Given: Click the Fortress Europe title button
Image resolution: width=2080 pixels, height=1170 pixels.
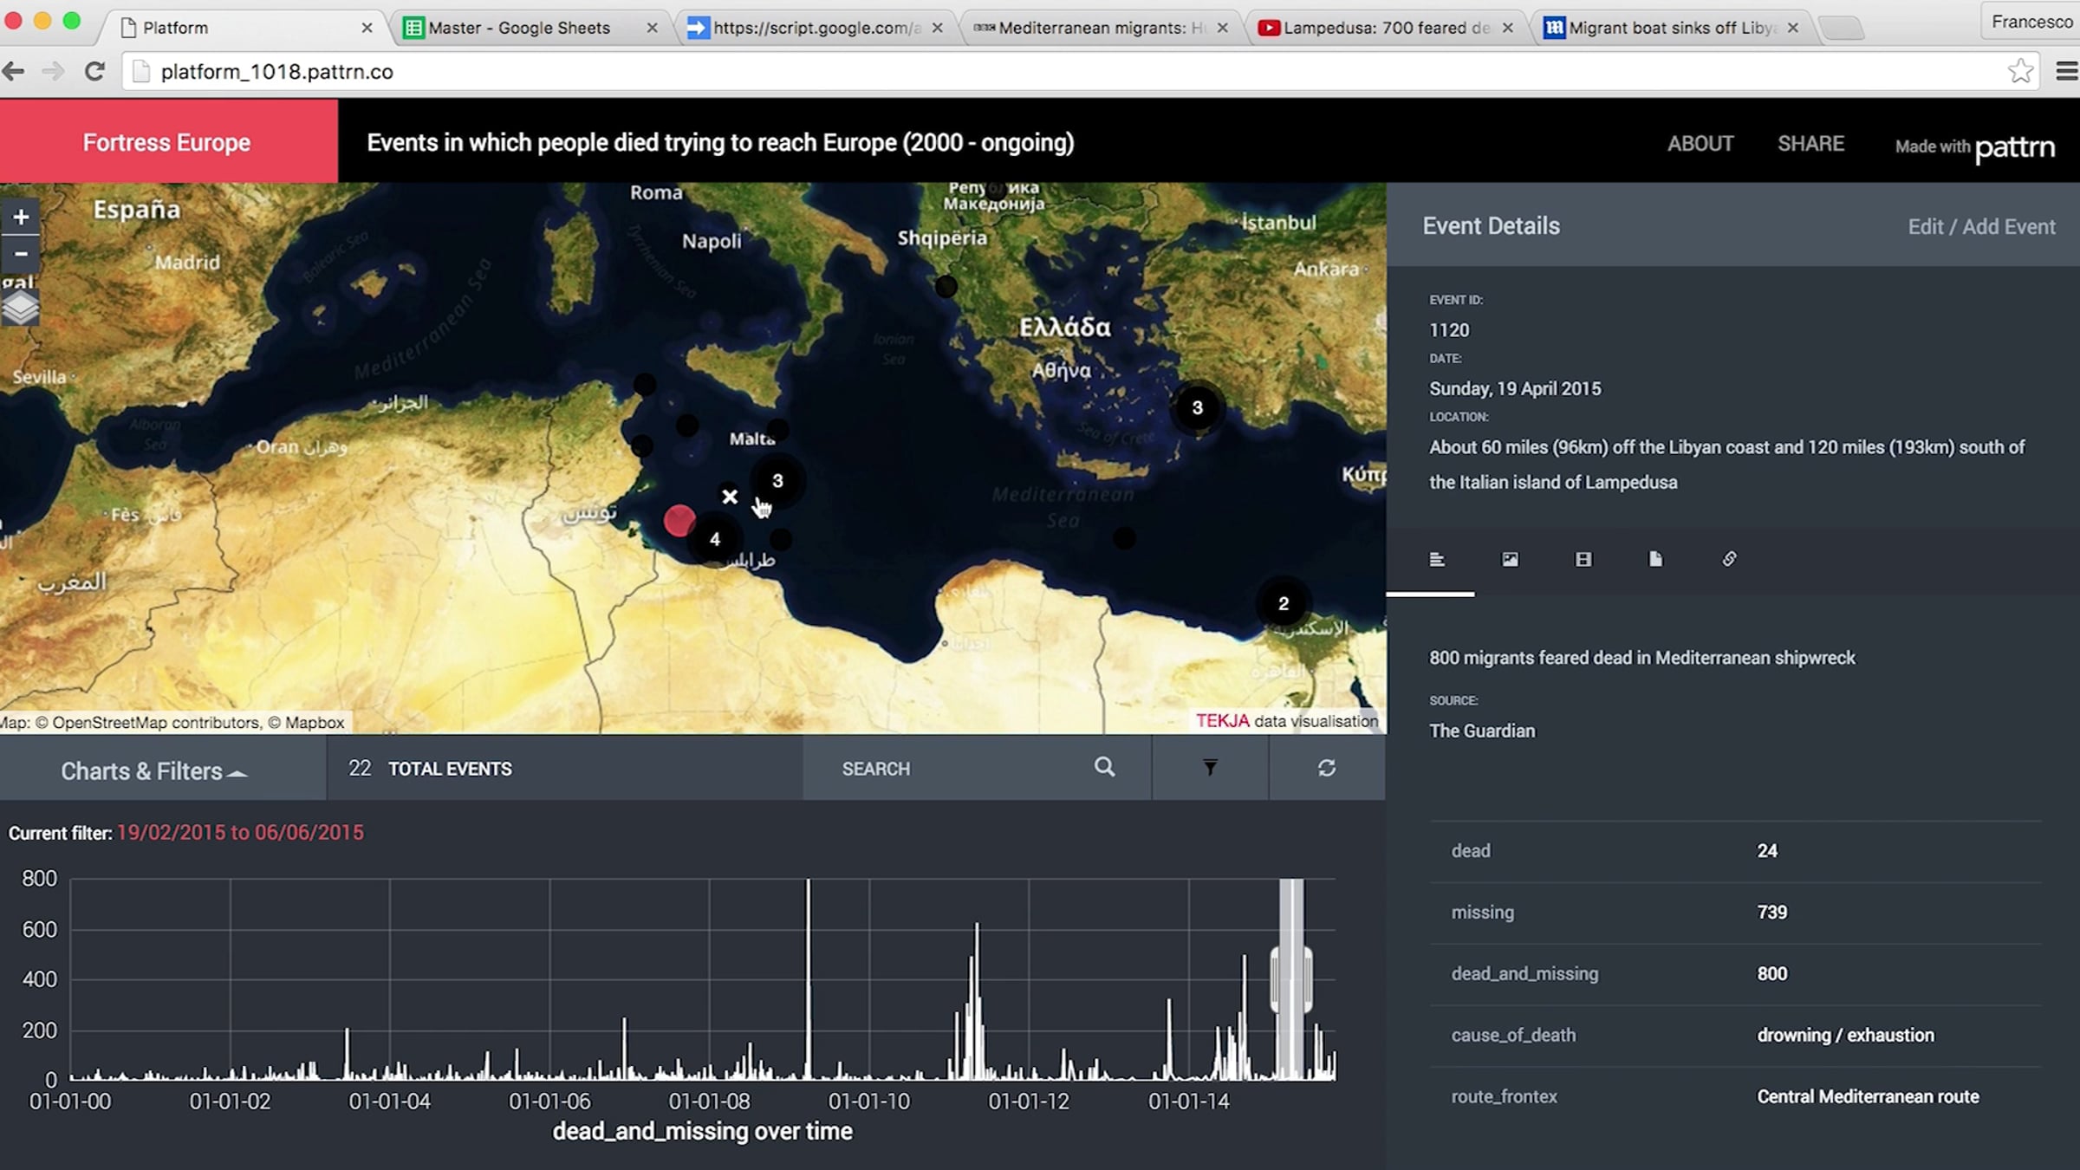Looking at the screenshot, I should pos(167,142).
